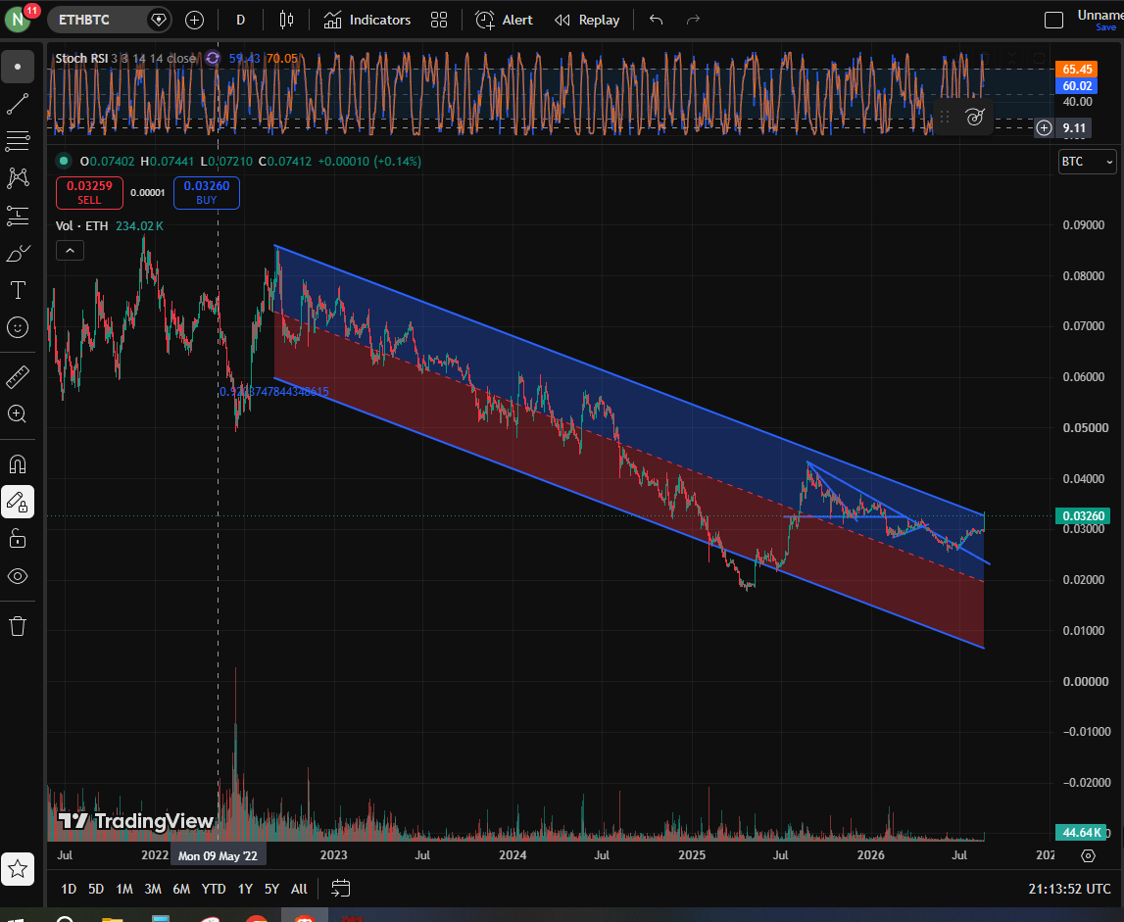
Task: Click the Stoch RSI indicator title
Action: tap(81, 58)
